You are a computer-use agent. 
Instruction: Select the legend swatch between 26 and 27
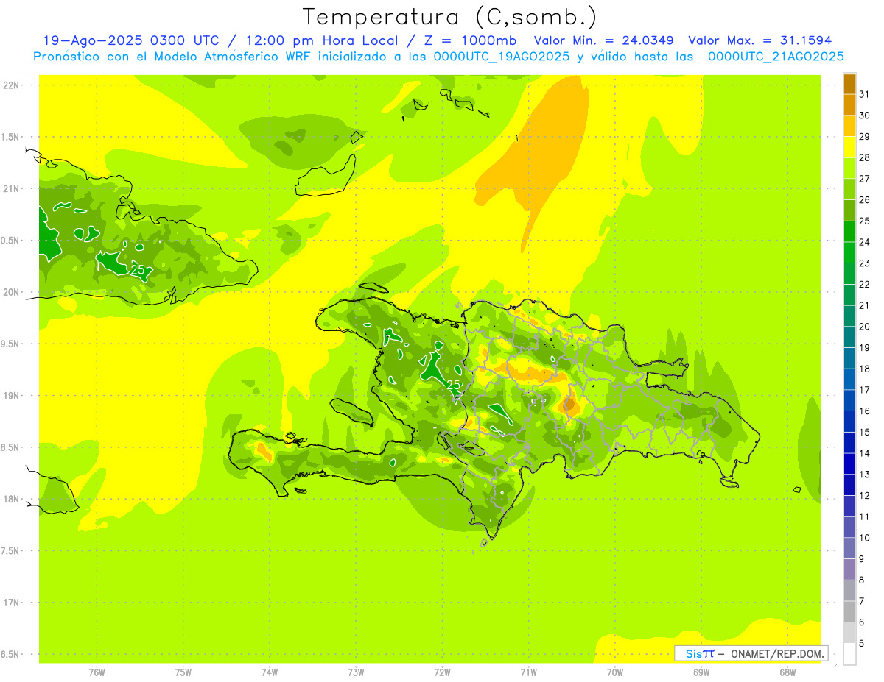(849, 189)
